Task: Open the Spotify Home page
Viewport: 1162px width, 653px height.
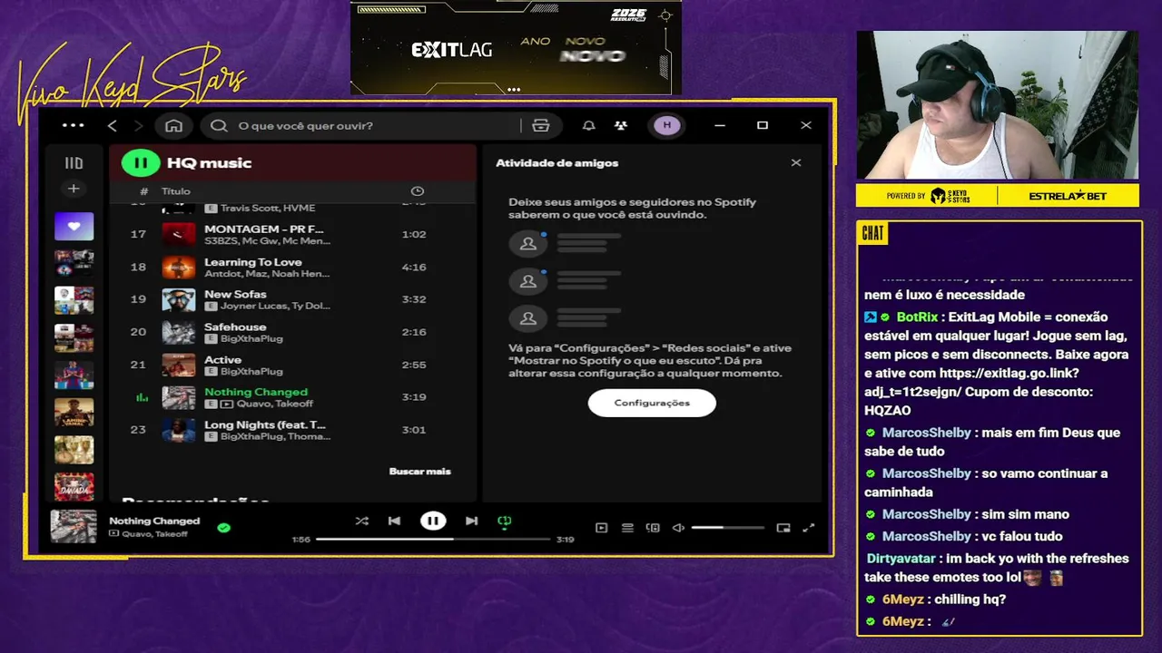Action: point(174,125)
